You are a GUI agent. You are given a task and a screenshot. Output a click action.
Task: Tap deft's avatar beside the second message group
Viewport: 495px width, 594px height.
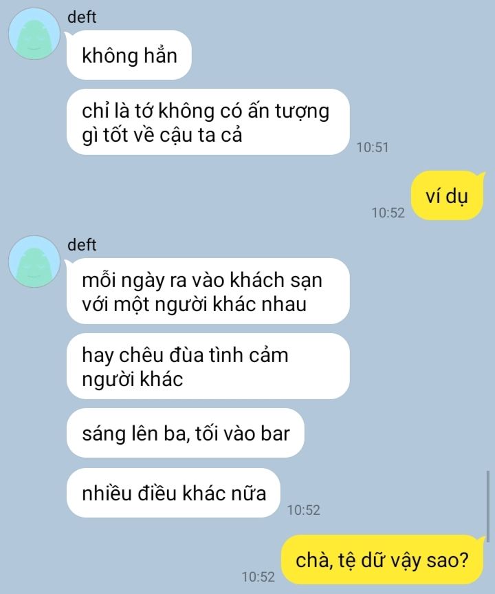[x=34, y=262]
